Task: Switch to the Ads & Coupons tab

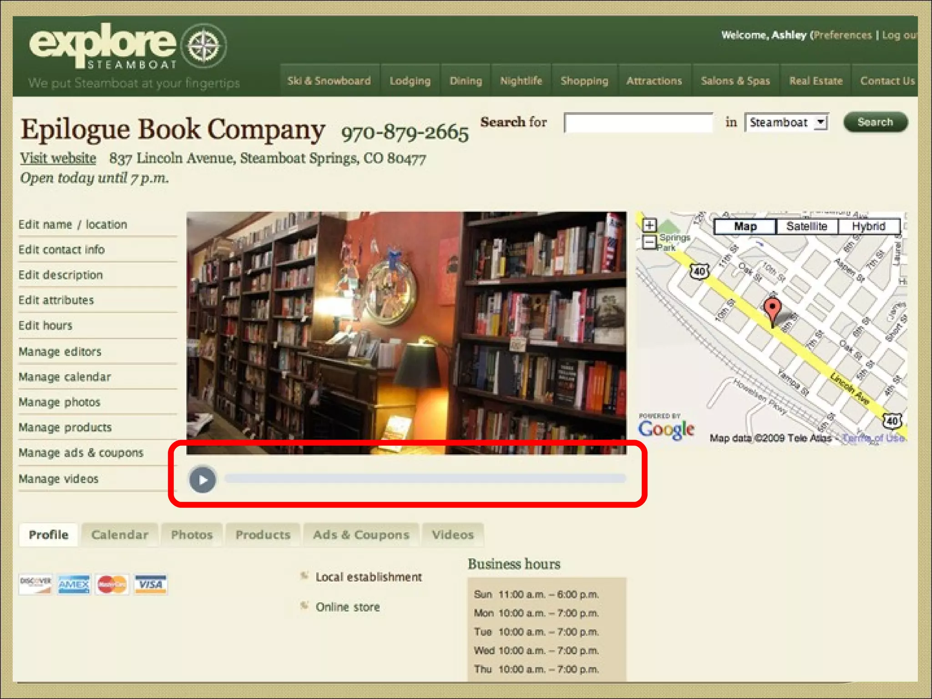Action: (361, 535)
